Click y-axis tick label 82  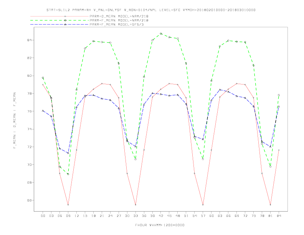pyautogui.click(x=29, y=58)
